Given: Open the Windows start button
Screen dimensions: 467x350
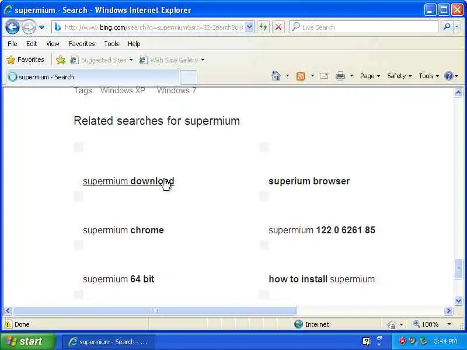Looking at the screenshot, I should pos(28,341).
